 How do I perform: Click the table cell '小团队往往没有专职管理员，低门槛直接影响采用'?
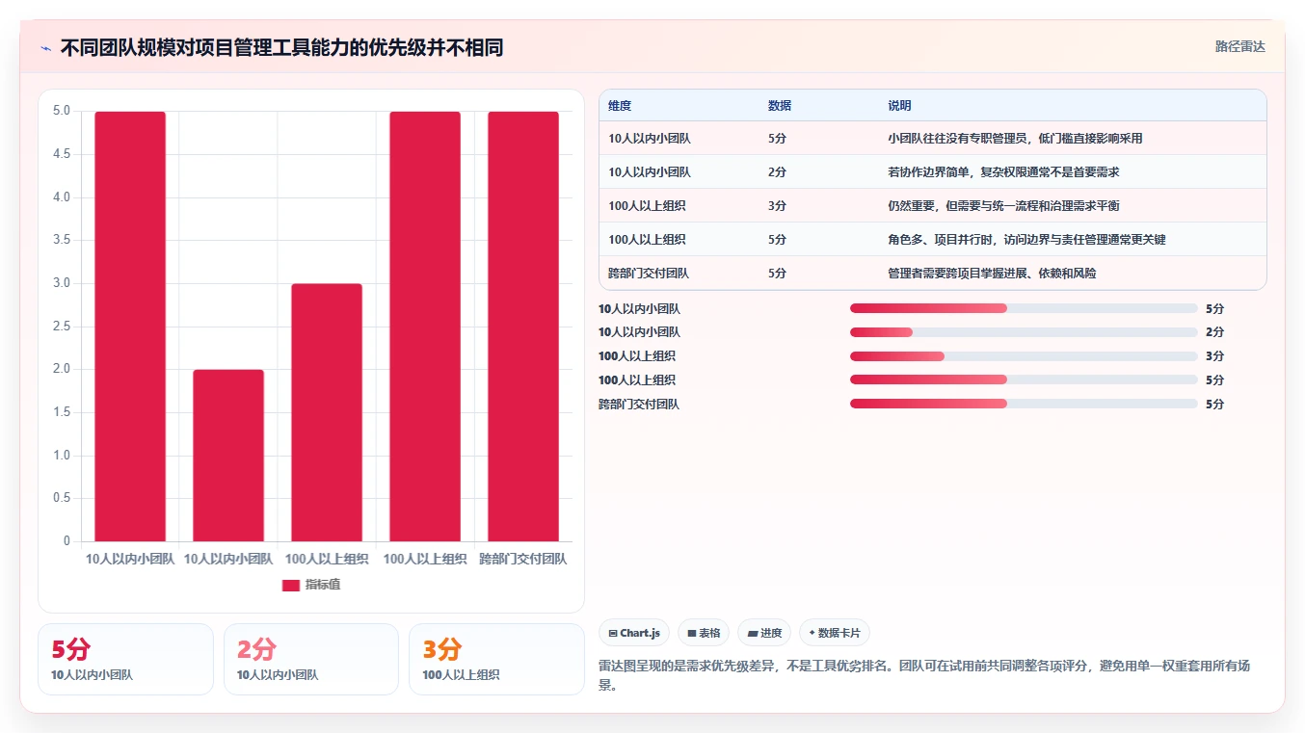click(x=1015, y=139)
